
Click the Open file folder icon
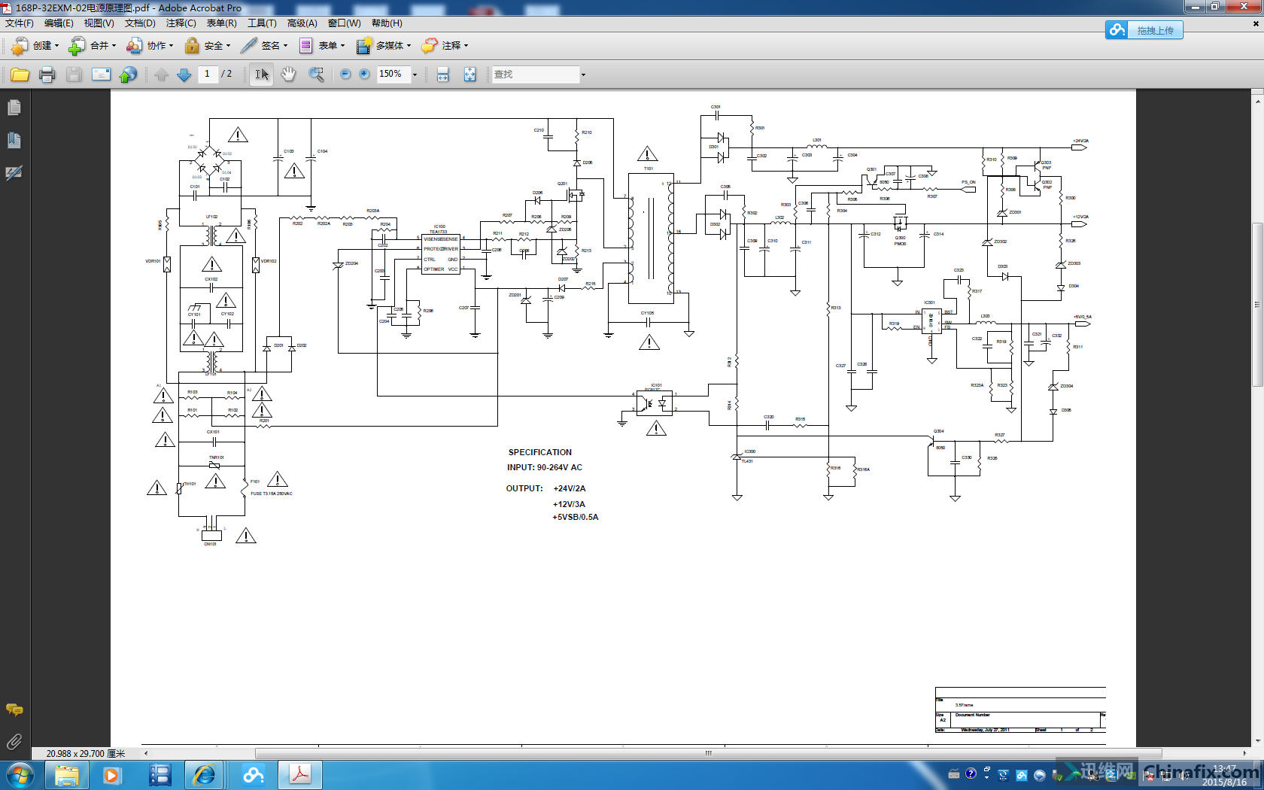[x=20, y=74]
